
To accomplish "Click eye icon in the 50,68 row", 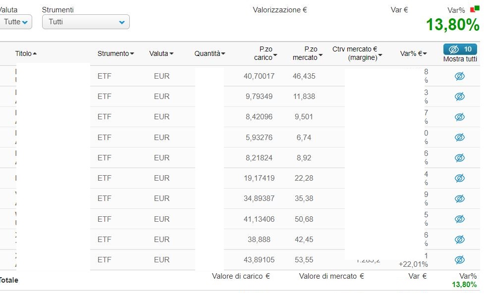I will [x=460, y=219].
